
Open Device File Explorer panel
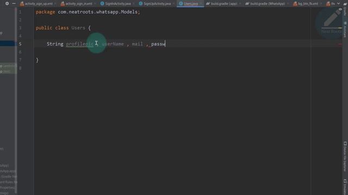coord(345,157)
